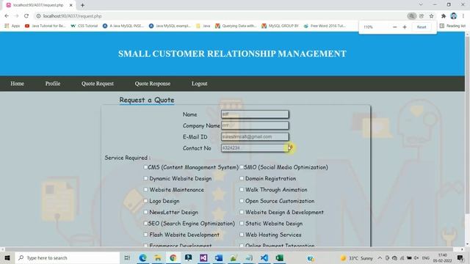
Task: Select the Logo Design checkbox
Action: [145, 201]
